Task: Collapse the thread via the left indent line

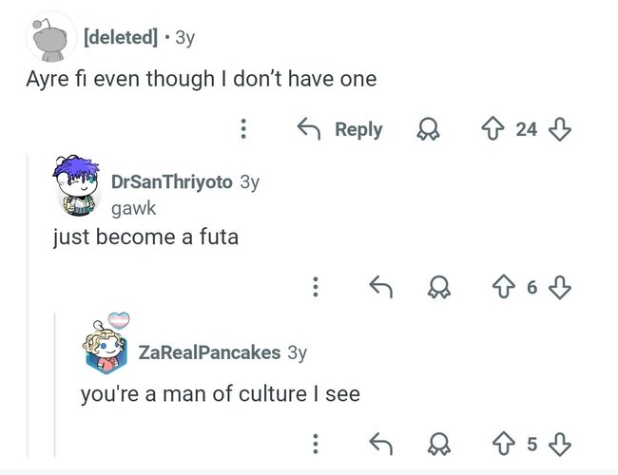Action: click(x=28, y=305)
